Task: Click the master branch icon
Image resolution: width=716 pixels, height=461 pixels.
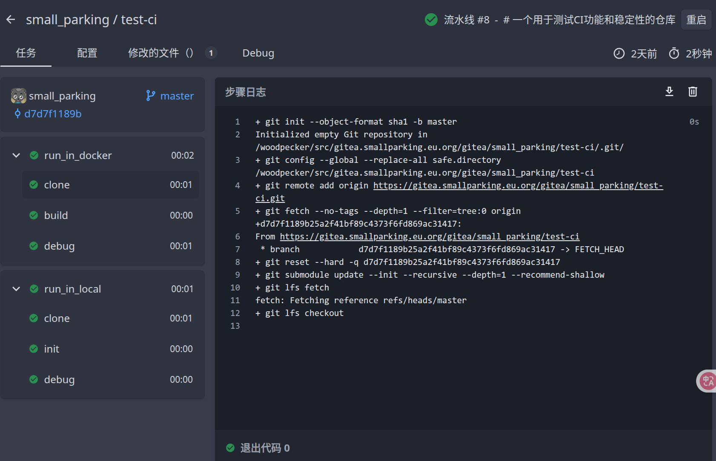Action: point(150,96)
